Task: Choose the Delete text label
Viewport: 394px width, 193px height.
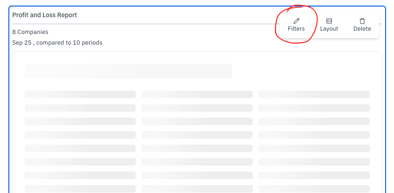Action: tap(362, 29)
